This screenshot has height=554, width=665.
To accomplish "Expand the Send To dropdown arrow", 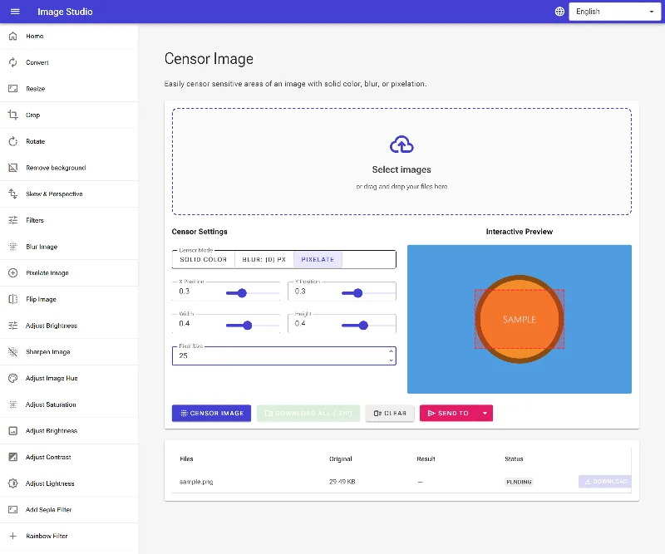I will click(x=485, y=413).
